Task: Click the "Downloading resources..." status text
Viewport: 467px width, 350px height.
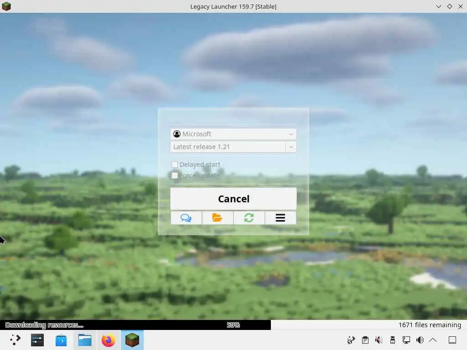Action: pos(44,325)
